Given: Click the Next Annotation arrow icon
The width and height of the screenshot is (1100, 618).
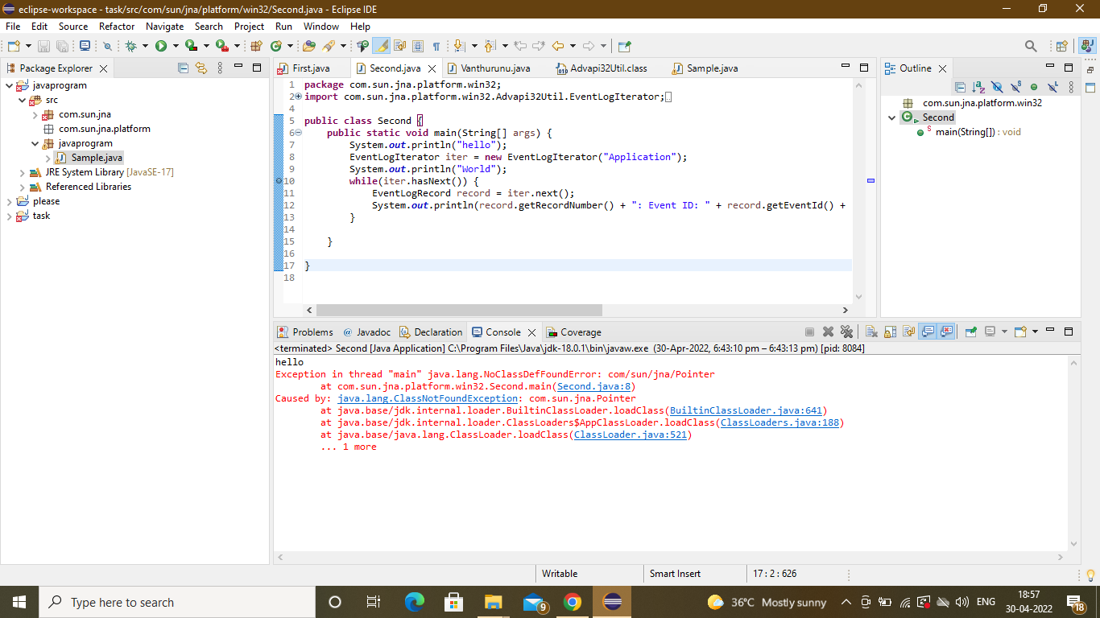Looking at the screenshot, I should tap(459, 47).
